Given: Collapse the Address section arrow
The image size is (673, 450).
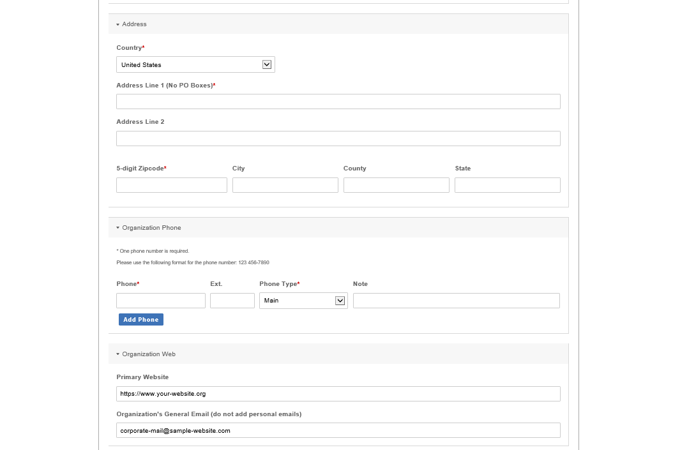Looking at the screenshot, I should point(118,24).
